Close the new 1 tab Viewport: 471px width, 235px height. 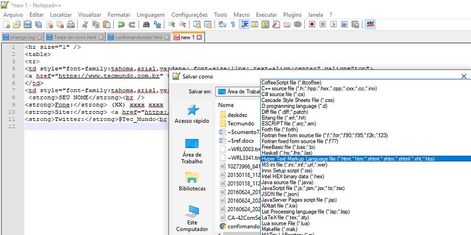click(x=199, y=38)
